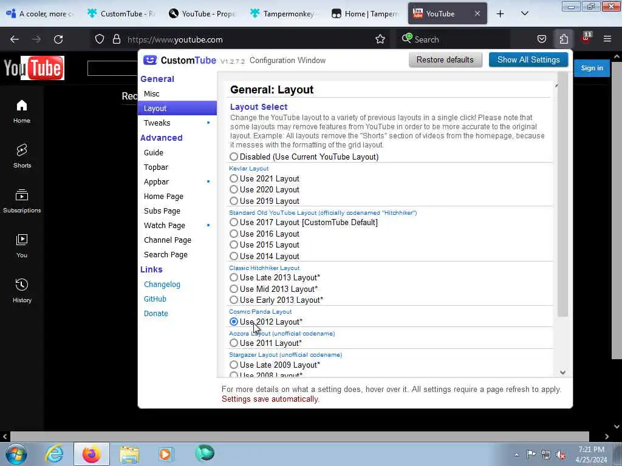Bookmark this page with star icon
This screenshot has height=466, width=622.
point(380,39)
